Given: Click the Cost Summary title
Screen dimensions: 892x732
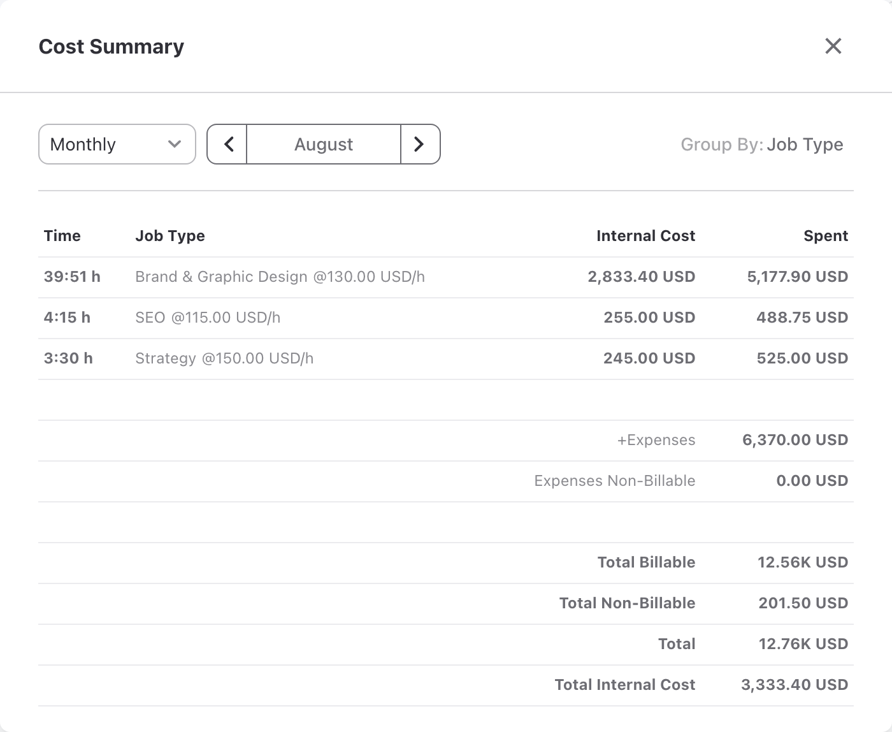Looking at the screenshot, I should tap(111, 47).
